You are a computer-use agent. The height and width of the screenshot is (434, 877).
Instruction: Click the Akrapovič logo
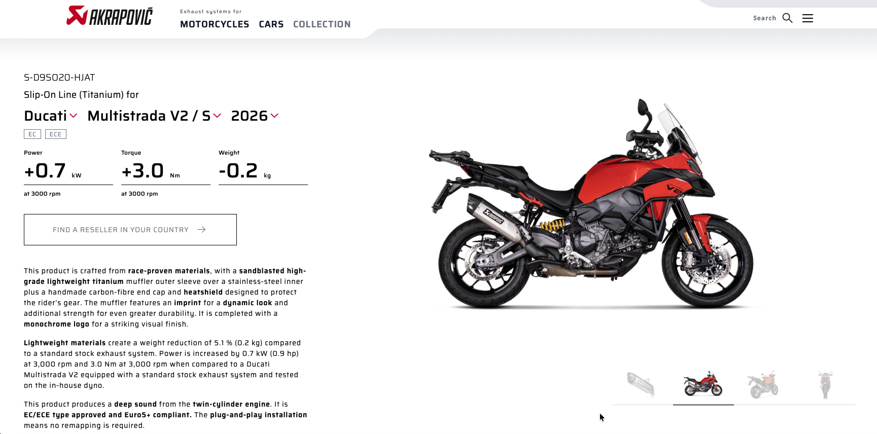pos(110,16)
